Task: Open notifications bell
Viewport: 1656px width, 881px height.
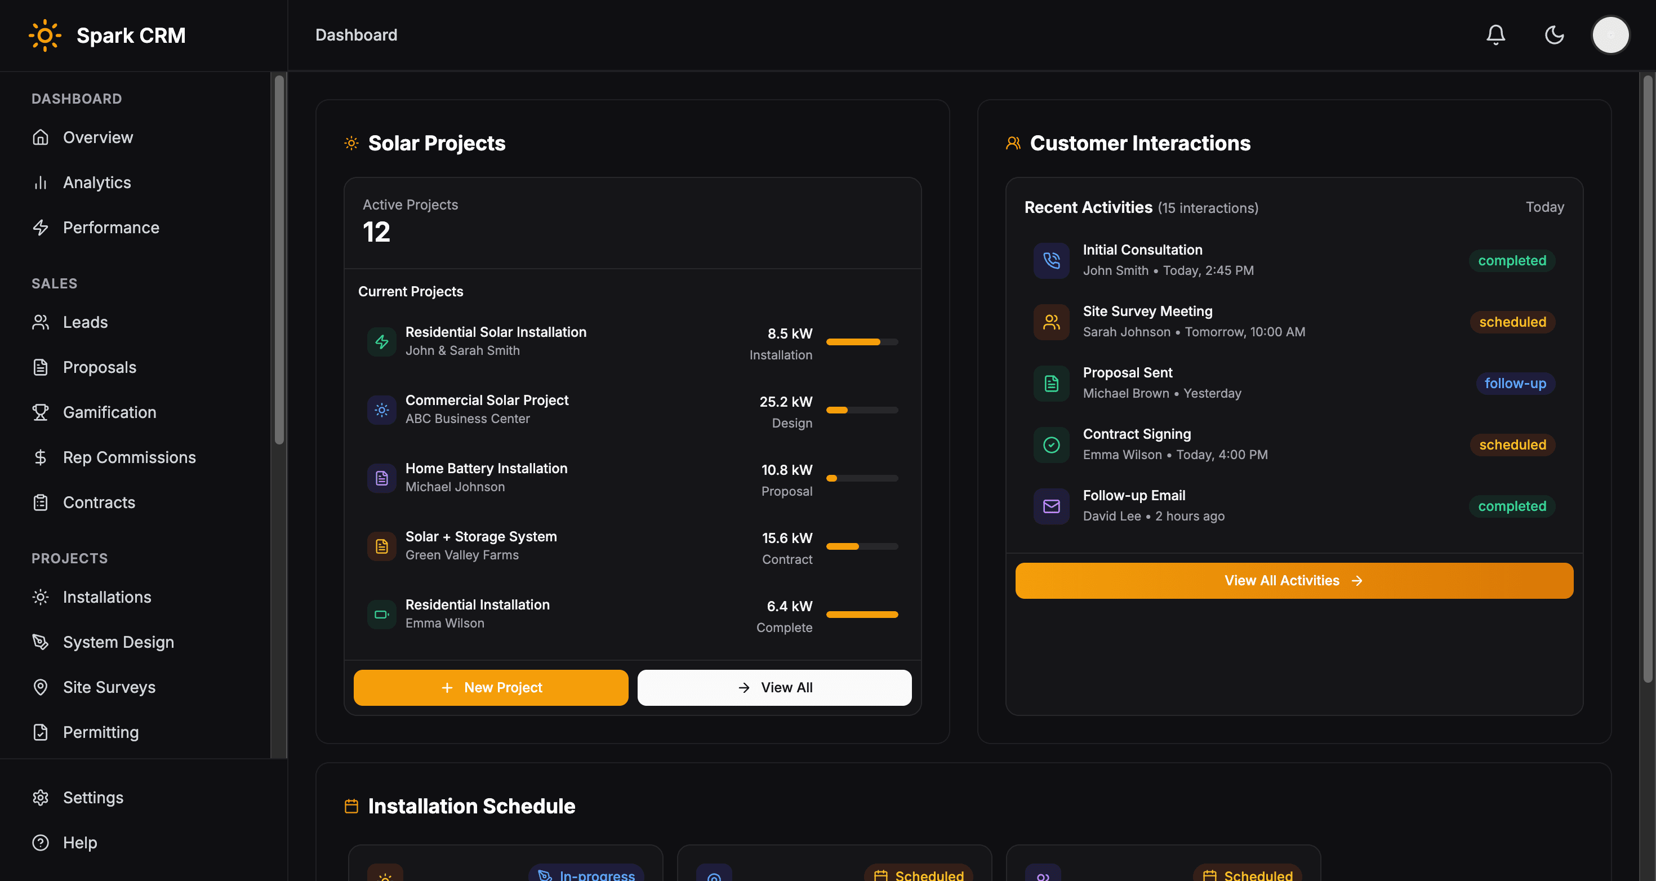Action: 1496,35
